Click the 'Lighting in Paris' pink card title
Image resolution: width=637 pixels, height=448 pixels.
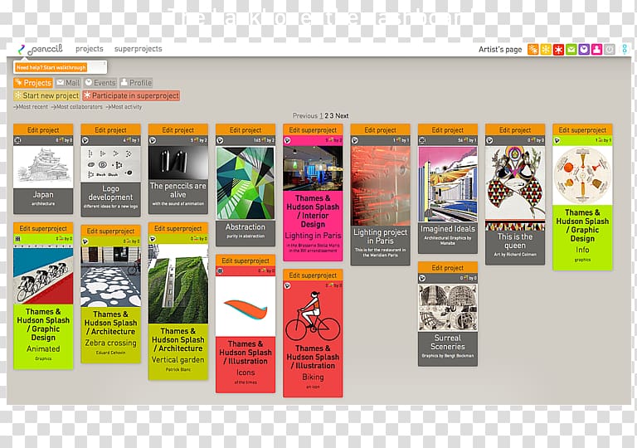point(313,236)
